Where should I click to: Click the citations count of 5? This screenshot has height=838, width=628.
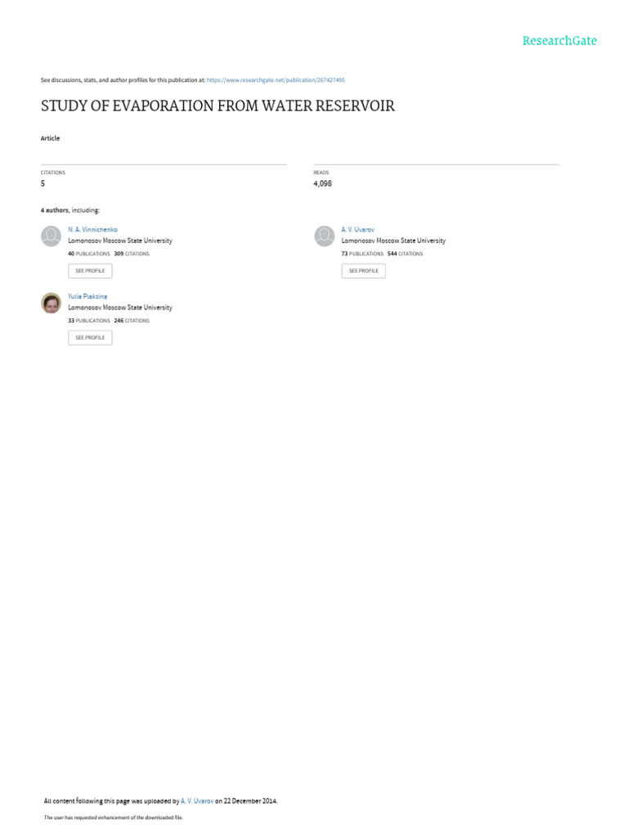click(x=43, y=183)
